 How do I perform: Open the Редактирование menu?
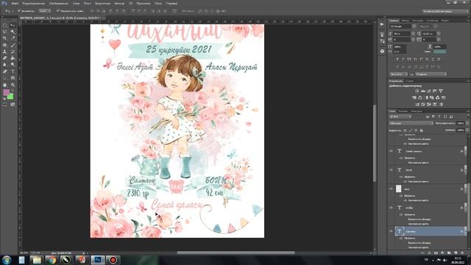click(33, 3)
